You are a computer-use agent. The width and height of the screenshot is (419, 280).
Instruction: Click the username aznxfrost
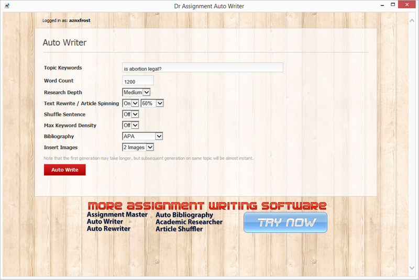click(x=80, y=20)
